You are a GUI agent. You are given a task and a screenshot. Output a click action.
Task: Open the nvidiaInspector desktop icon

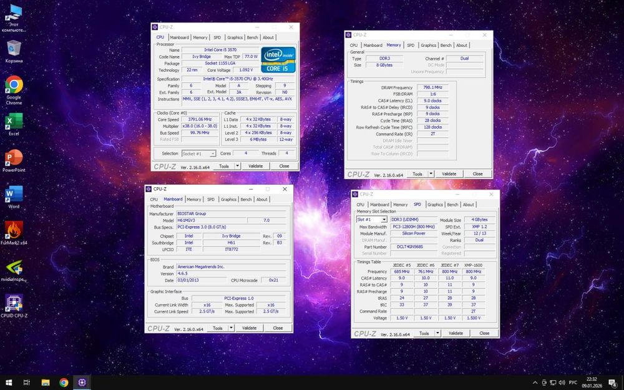[x=14, y=270]
